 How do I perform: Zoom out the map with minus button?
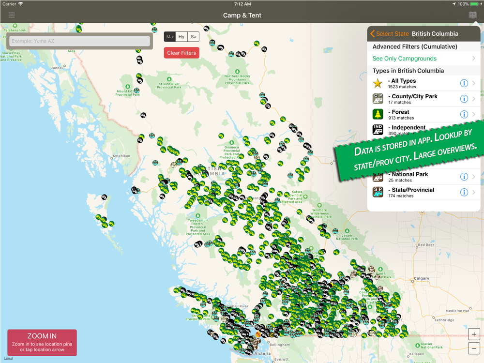point(474,348)
